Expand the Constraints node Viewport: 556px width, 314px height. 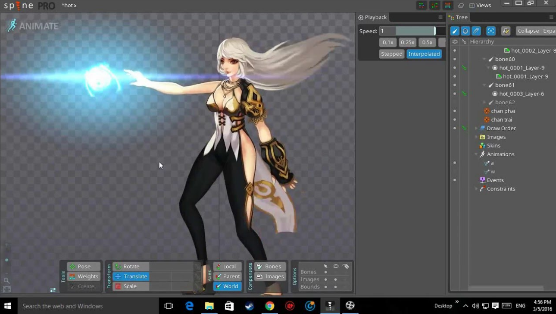(x=476, y=188)
